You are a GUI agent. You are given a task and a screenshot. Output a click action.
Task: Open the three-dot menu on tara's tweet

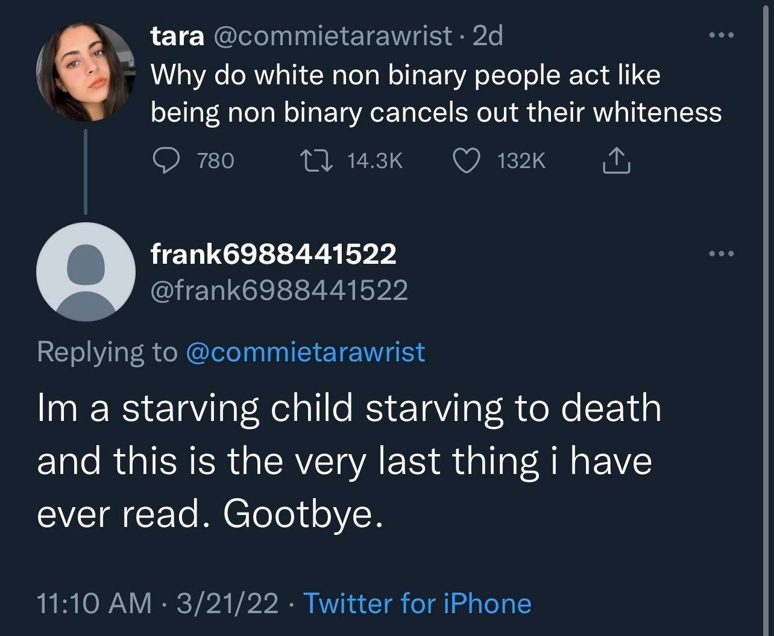coord(722,35)
